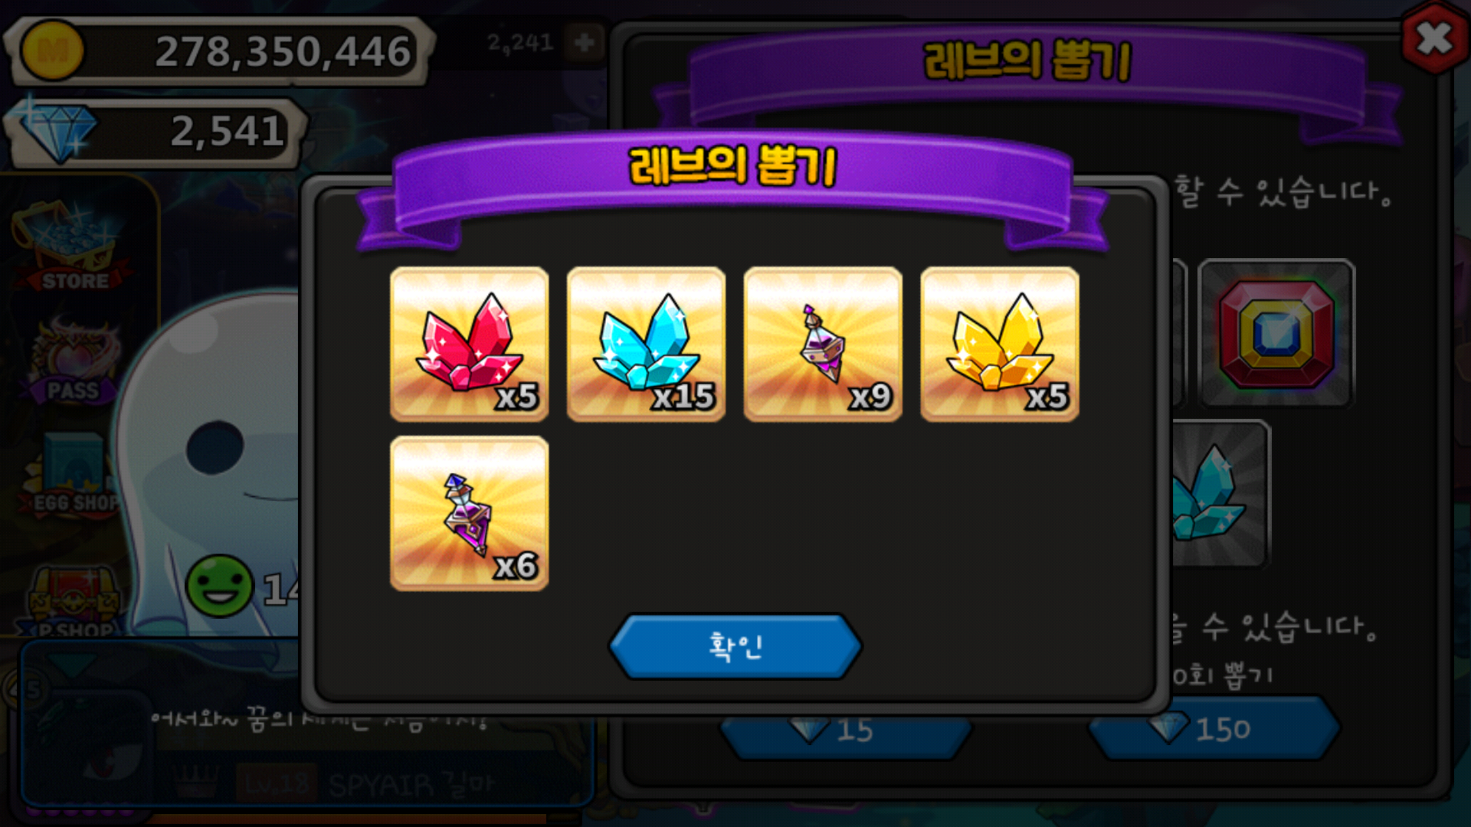Tap the gold coin balance bar
This screenshot has width=1471, height=827.
pos(218,52)
